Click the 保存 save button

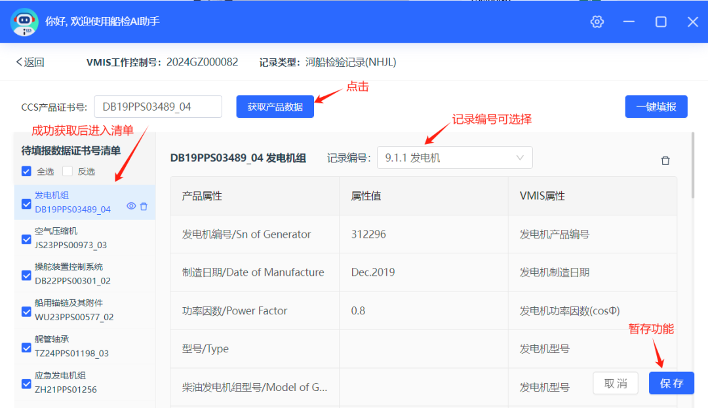pos(671,383)
